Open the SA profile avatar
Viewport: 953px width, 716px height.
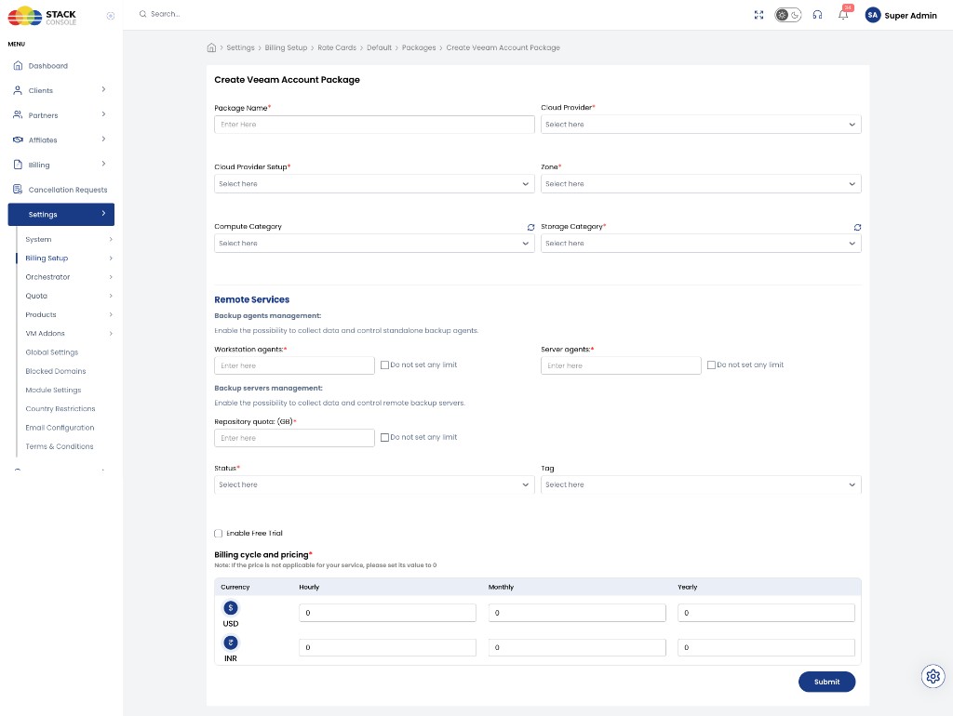click(873, 15)
